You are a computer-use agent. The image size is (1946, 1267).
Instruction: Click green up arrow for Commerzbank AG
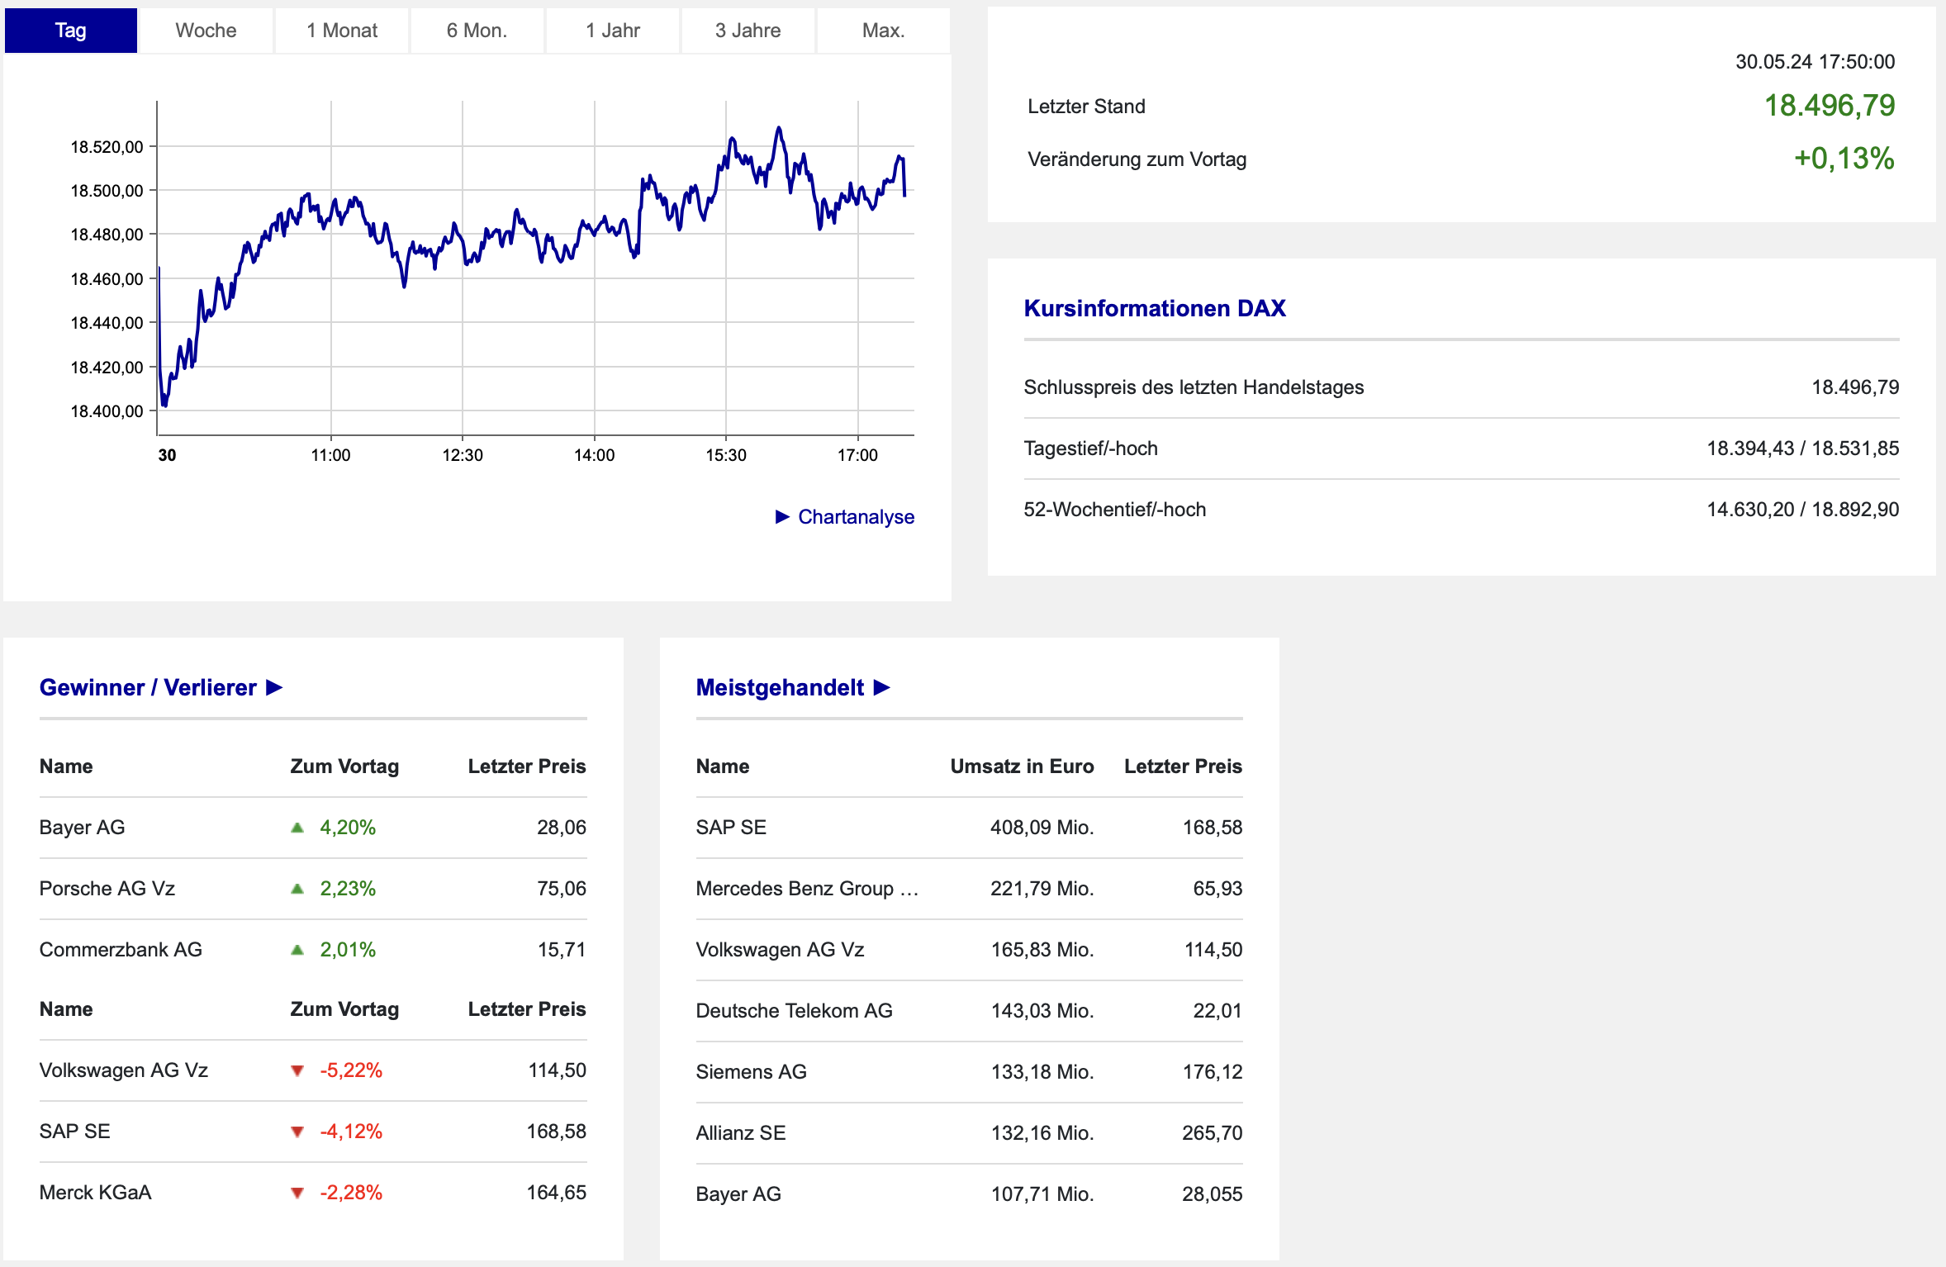(297, 950)
